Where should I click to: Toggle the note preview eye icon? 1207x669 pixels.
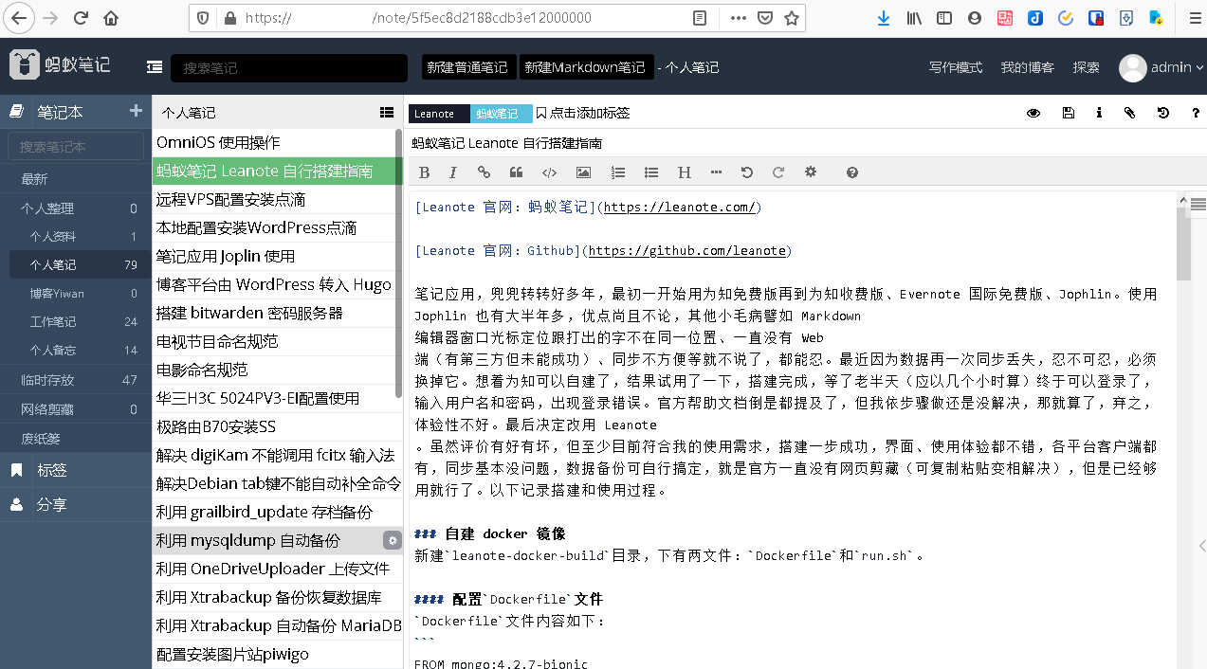coord(1033,113)
